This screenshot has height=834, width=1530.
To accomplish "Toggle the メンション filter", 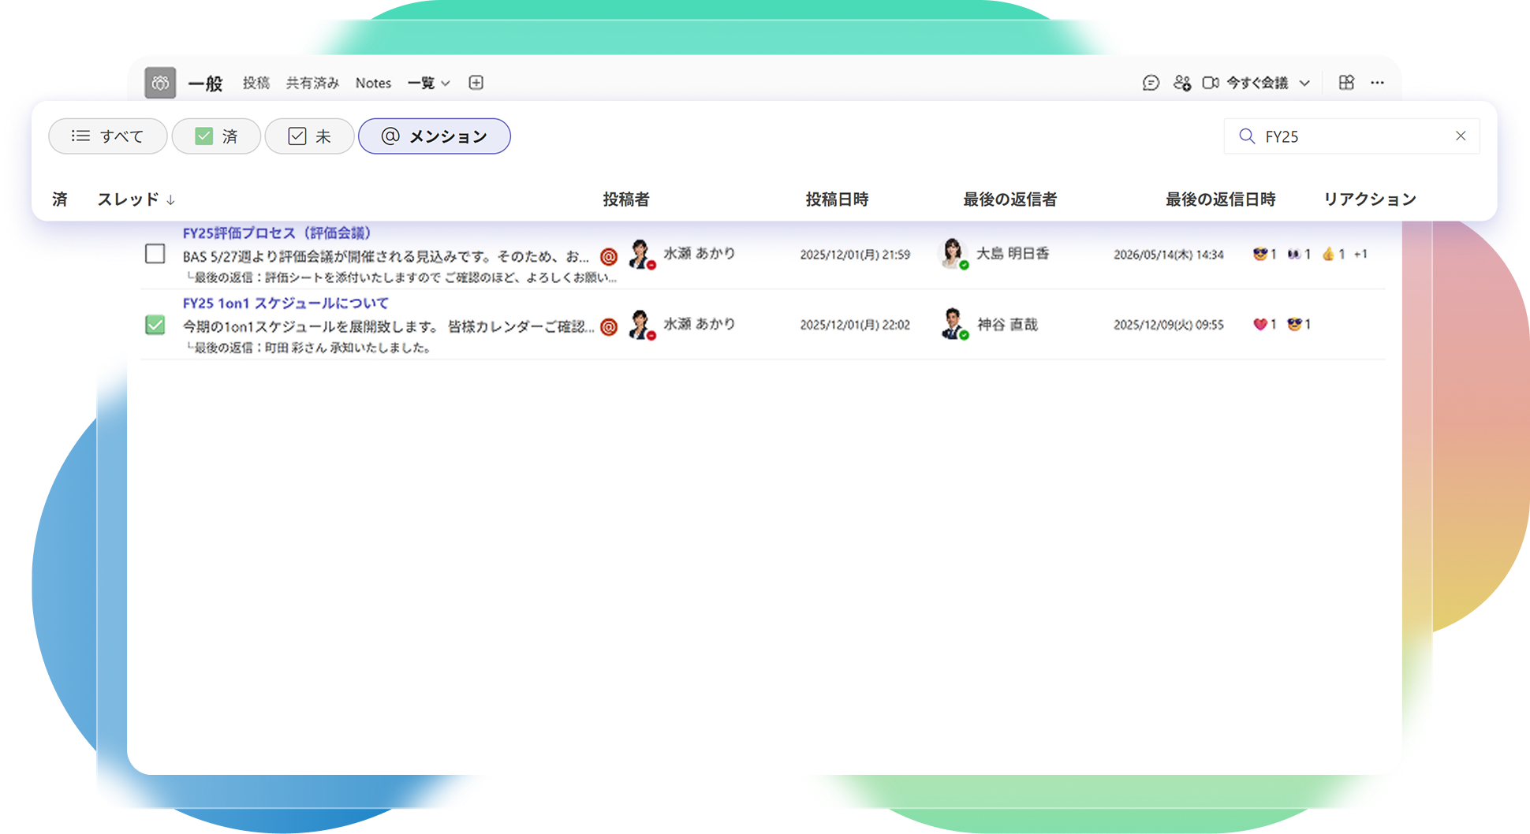I will pyautogui.click(x=435, y=136).
